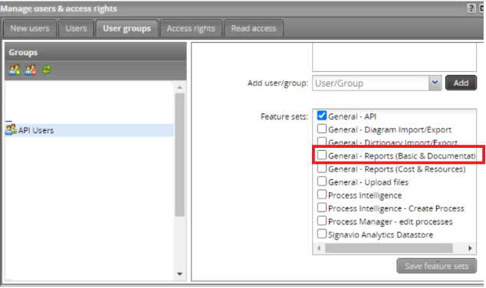Enable Process Manager - edit processes
The image size is (486, 288).
[322, 221]
